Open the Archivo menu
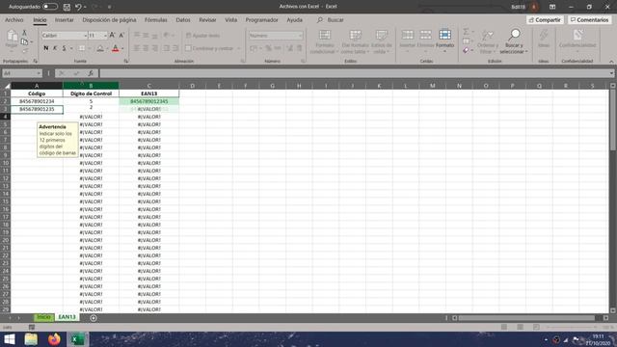This screenshot has height=347, width=617. [x=14, y=19]
